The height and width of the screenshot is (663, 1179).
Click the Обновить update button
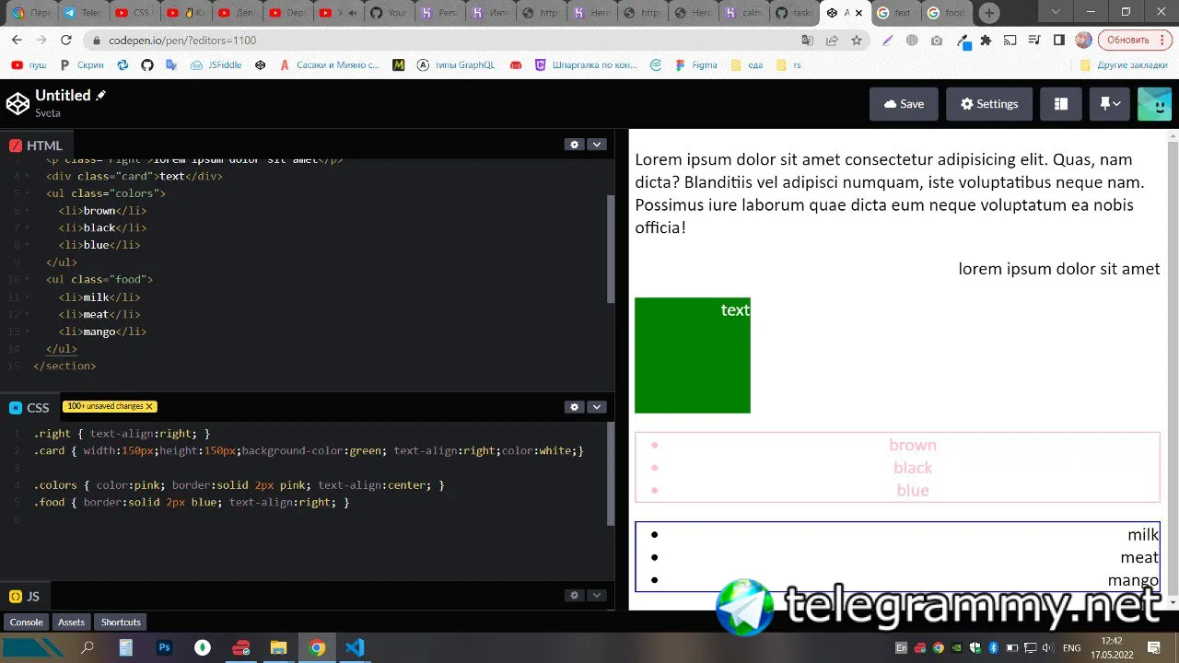pos(1135,41)
